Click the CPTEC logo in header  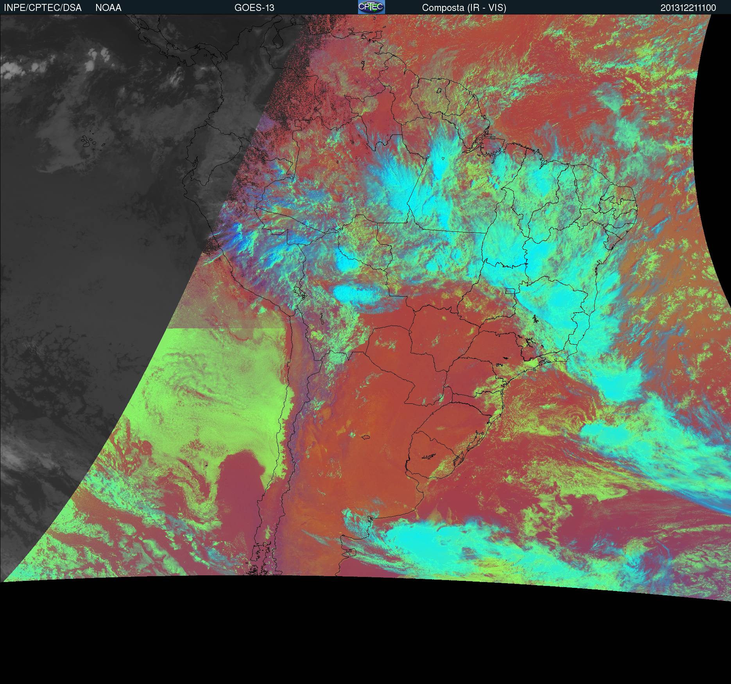click(371, 7)
